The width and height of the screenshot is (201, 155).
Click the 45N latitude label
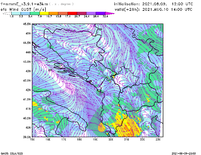[x=28, y=33]
